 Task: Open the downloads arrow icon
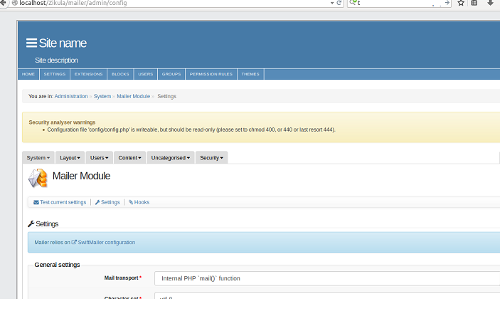(490, 3)
